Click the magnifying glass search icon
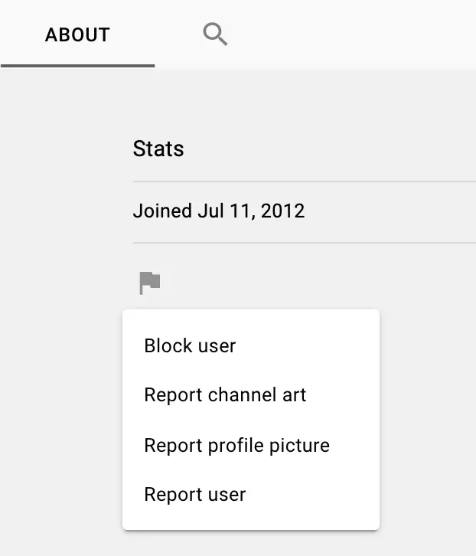This screenshot has width=476, height=556. click(x=215, y=34)
